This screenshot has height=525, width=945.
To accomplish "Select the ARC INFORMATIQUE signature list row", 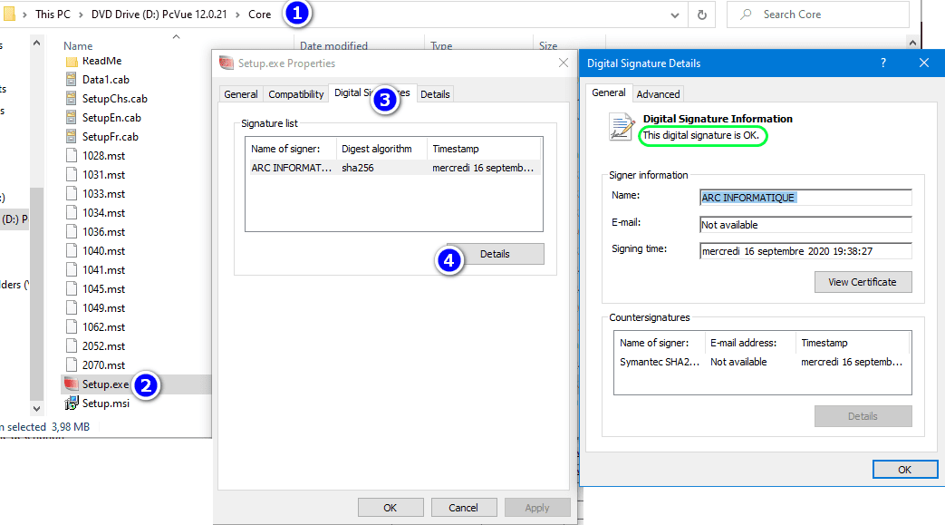I will 392,168.
